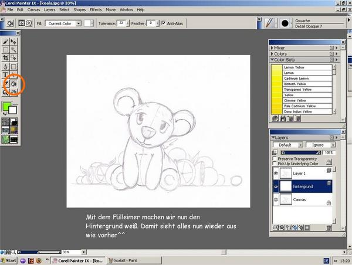The height and width of the screenshot is (265, 352).
Task: Hide the hintergrund layer eye icon
Action: [x=276, y=186]
